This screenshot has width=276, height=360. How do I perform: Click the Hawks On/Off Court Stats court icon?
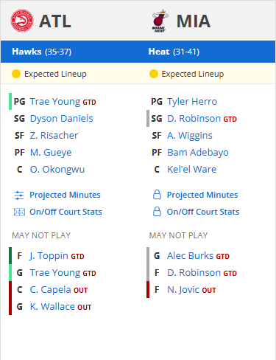point(19,212)
